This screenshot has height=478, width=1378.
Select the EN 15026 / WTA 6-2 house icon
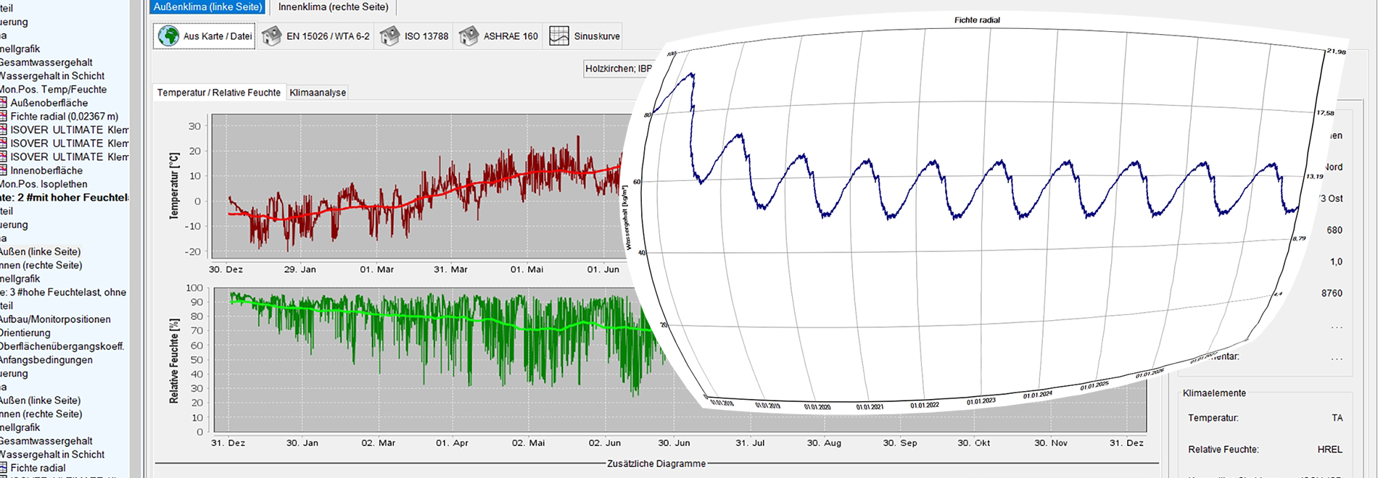click(272, 36)
